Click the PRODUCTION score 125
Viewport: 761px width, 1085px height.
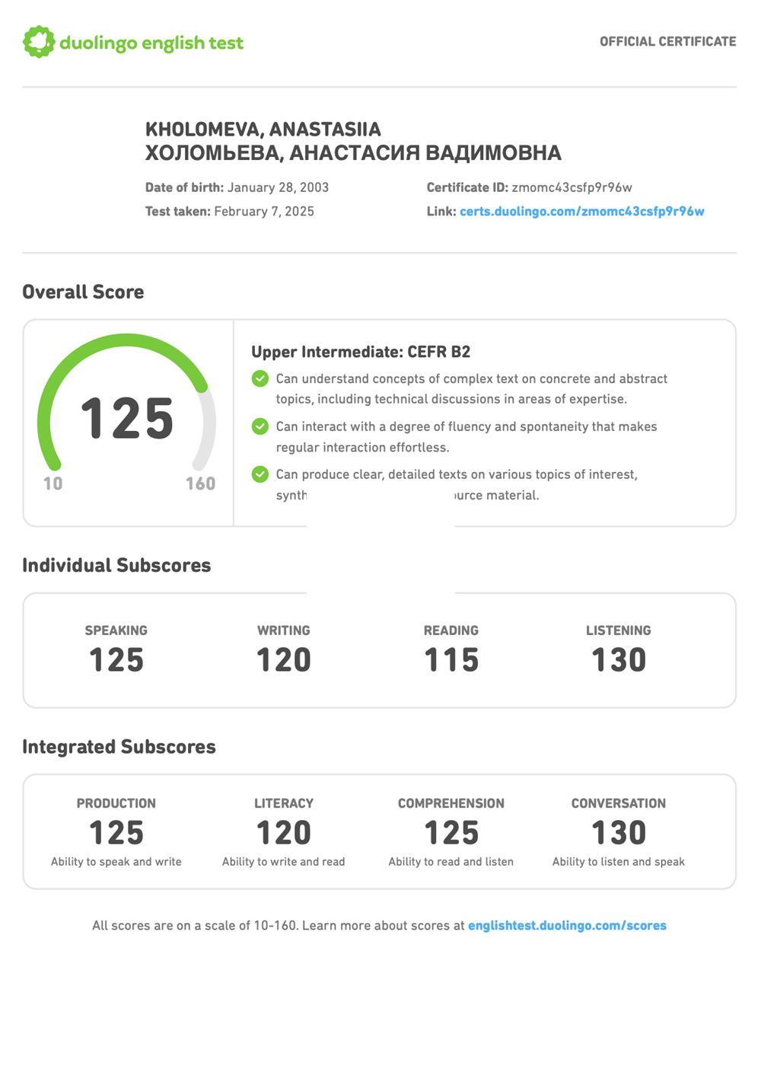coord(116,833)
